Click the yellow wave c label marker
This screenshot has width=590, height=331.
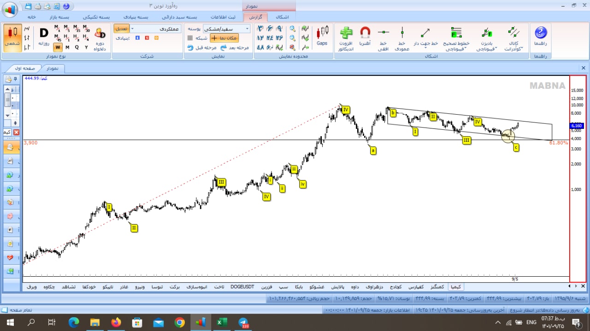coord(516,147)
